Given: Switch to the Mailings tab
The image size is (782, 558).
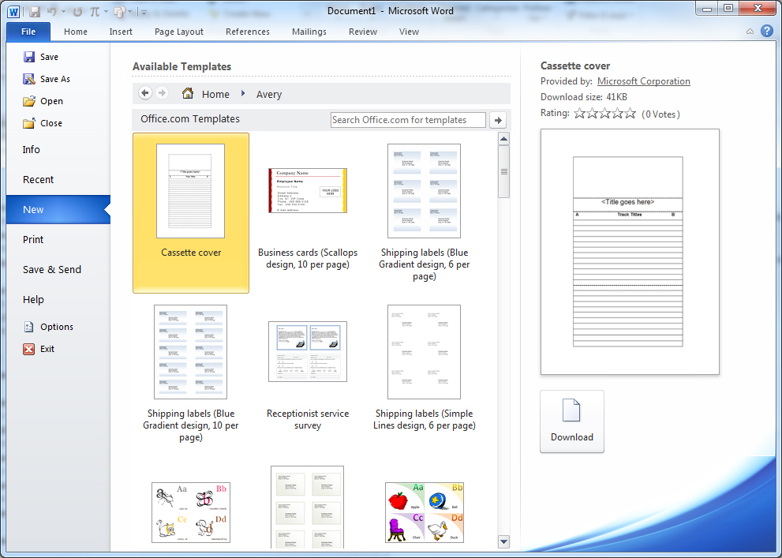Looking at the screenshot, I should tap(309, 32).
